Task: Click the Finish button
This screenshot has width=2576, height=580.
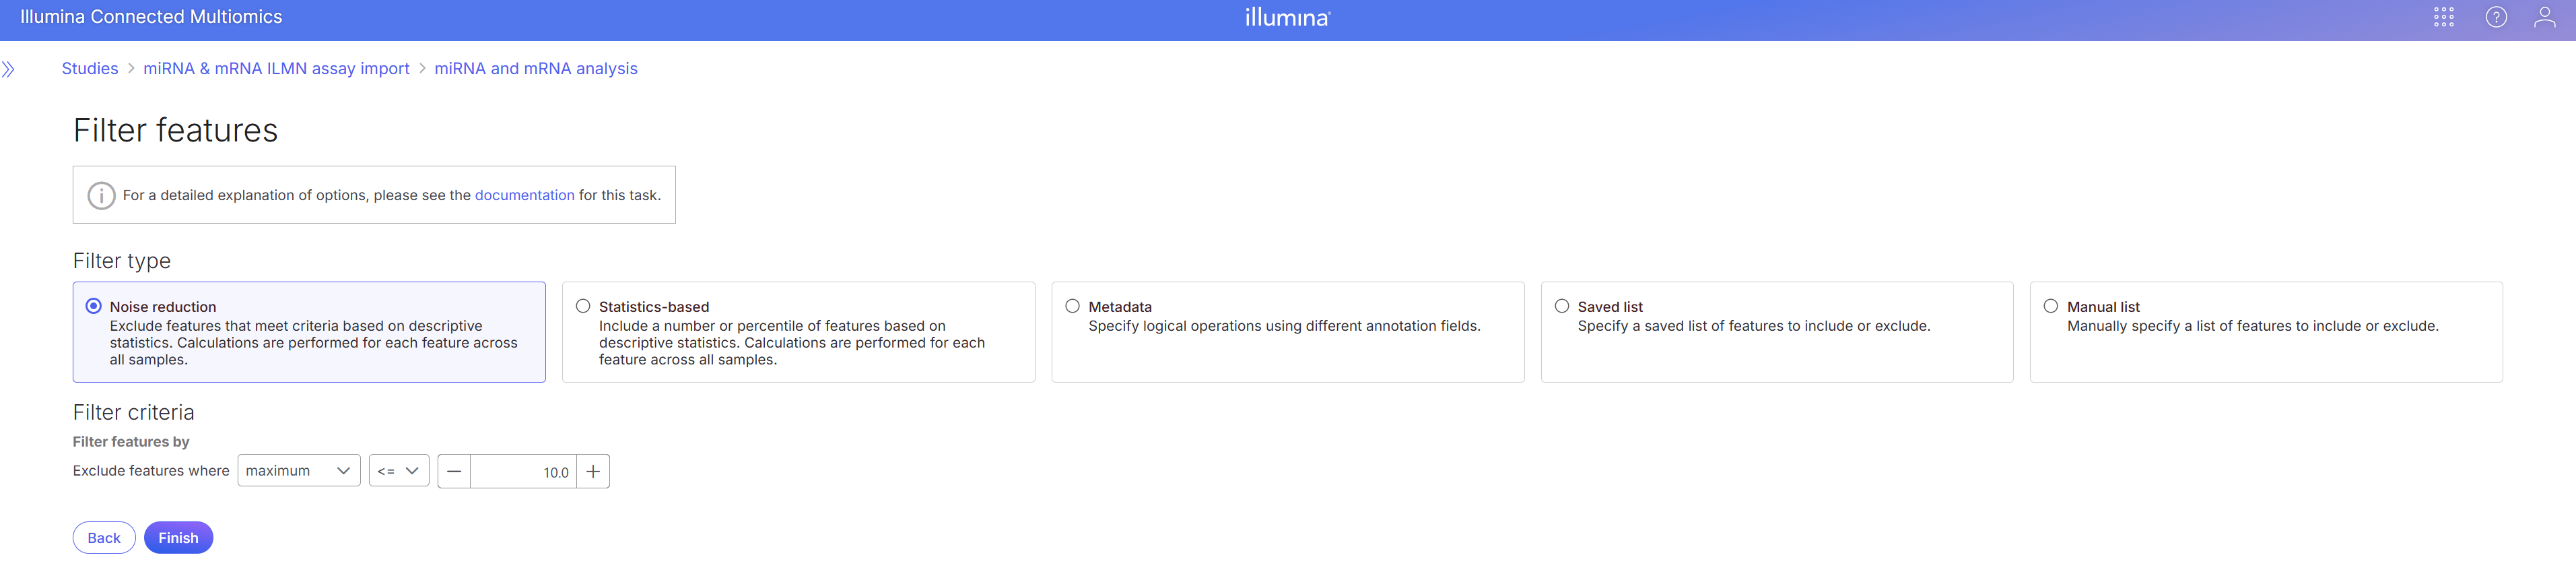Action: coord(178,538)
